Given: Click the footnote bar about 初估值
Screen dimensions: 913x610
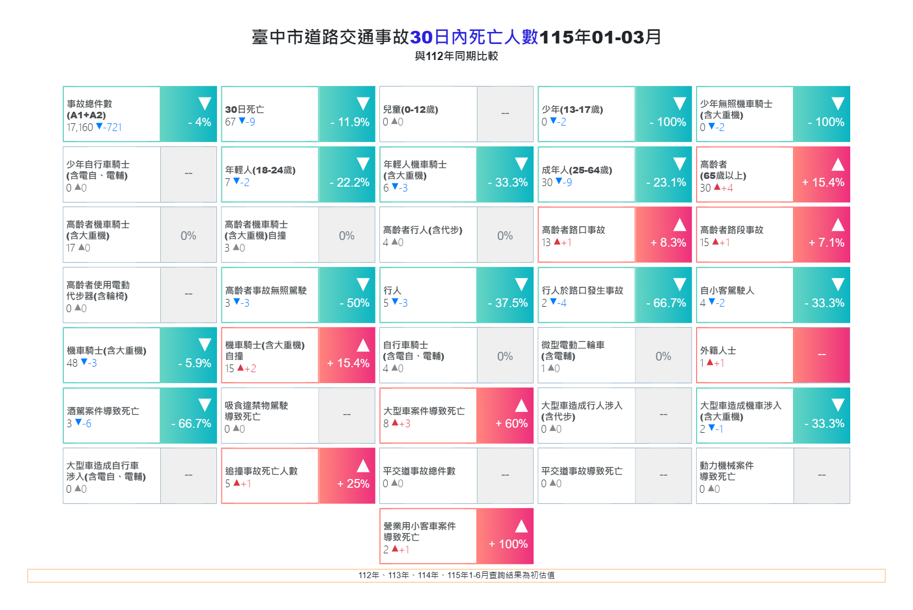Looking at the screenshot, I should (457, 575).
